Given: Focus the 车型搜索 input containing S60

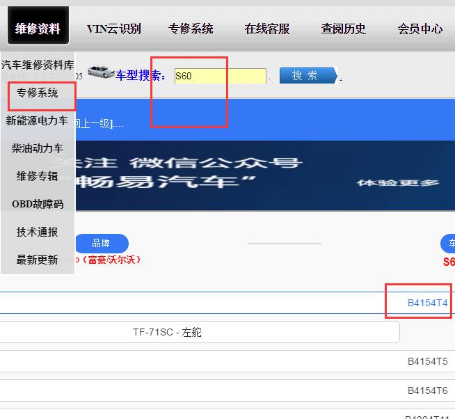Looking at the screenshot, I should (221, 76).
